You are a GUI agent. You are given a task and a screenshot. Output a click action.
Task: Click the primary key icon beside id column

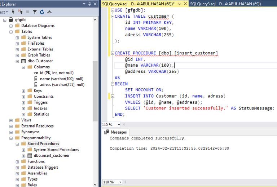pyautogui.click(x=36, y=73)
